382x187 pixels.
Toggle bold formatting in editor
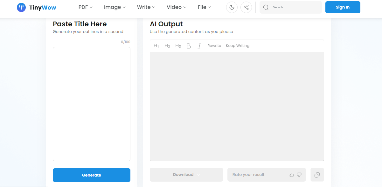click(189, 46)
